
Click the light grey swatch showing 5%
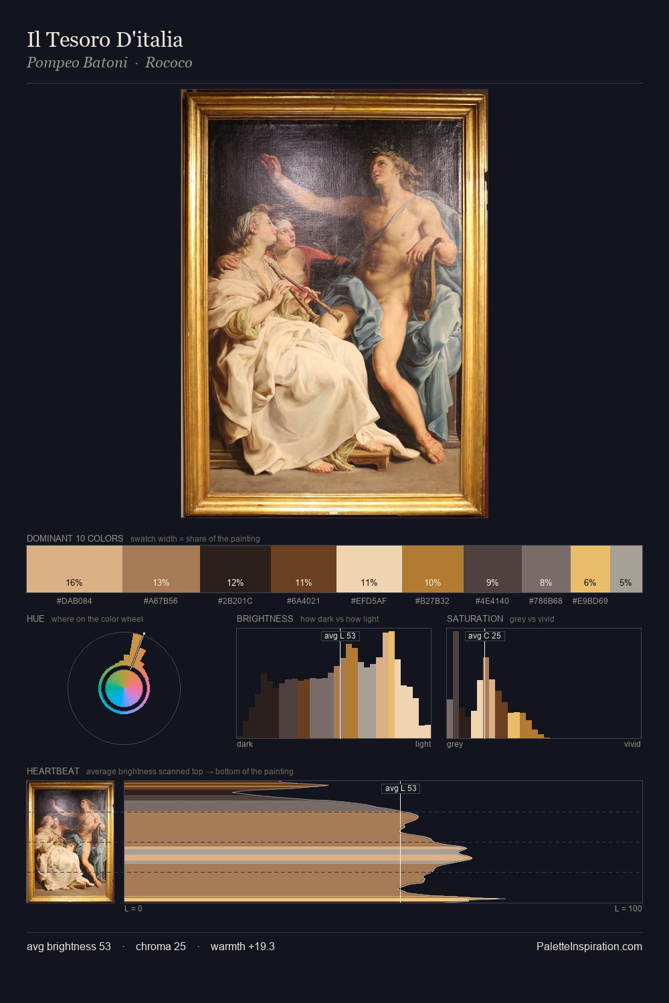tap(626, 569)
